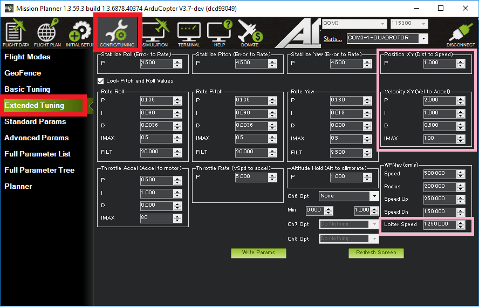Click the Donate airplane icon
Image resolution: width=479 pixels, height=307 pixels.
click(249, 33)
